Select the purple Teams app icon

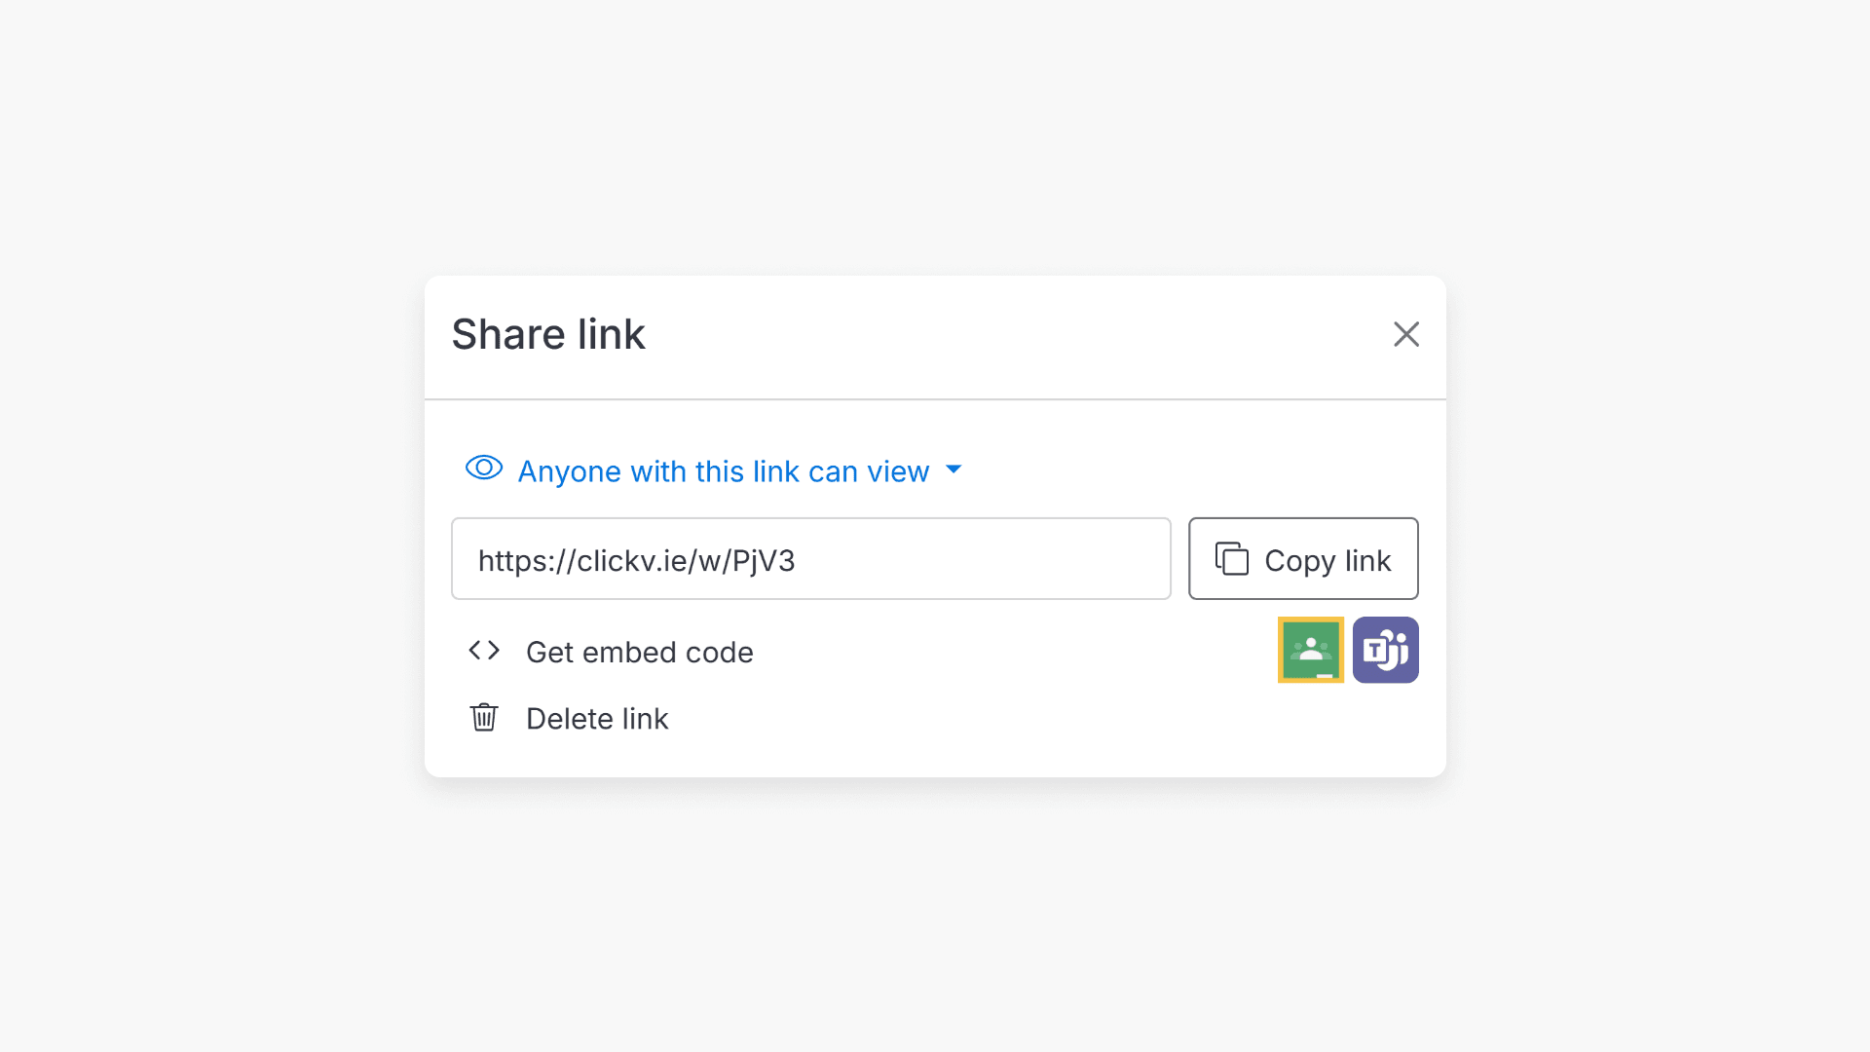1385,650
